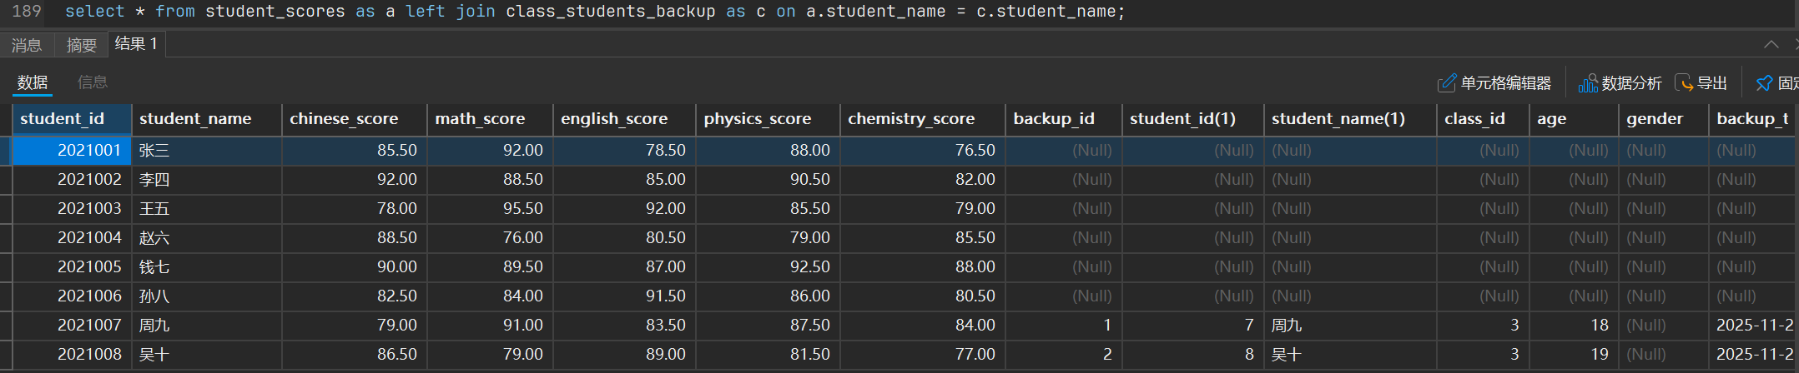This screenshot has width=1799, height=373.
Task: Select the student name 钱七
Action: point(207,267)
